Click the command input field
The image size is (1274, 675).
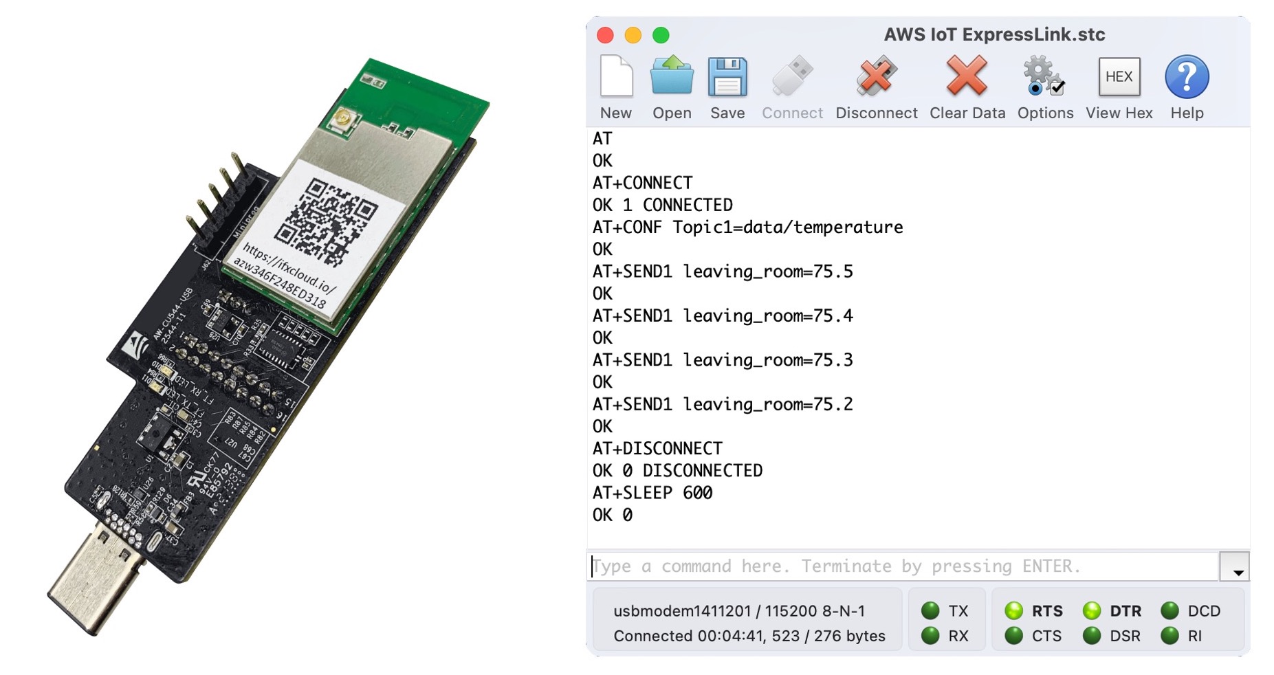click(903, 566)
